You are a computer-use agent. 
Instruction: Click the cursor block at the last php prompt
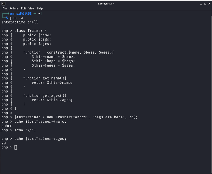15,147
